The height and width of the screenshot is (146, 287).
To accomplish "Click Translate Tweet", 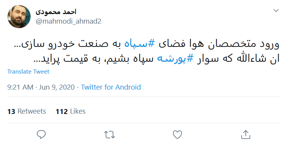I will 28,72.
